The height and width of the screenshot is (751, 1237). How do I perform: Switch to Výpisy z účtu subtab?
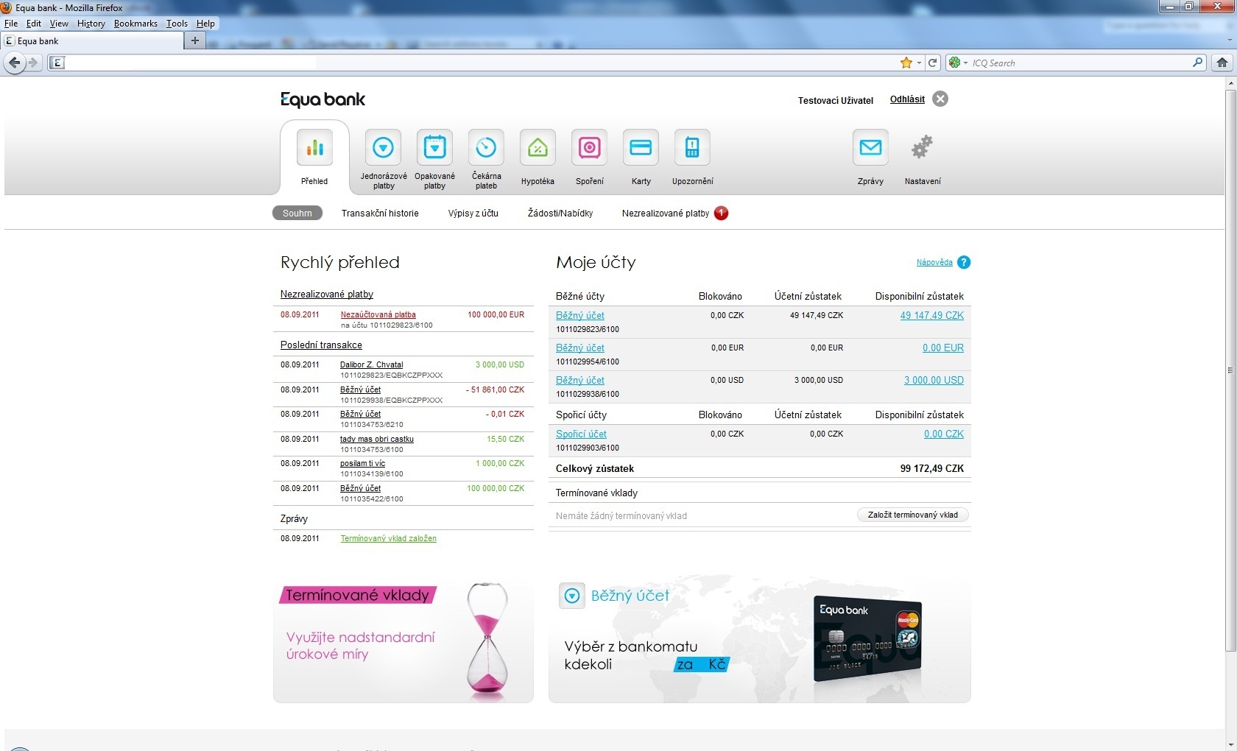(x=473, y=214)
